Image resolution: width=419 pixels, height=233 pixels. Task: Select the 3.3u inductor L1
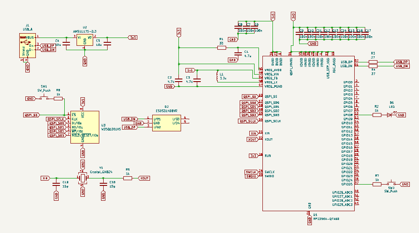217,76
